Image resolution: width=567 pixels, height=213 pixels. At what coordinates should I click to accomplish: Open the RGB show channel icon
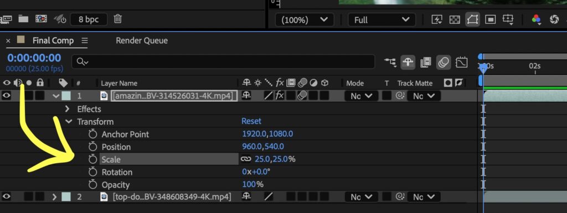(536, 20)
